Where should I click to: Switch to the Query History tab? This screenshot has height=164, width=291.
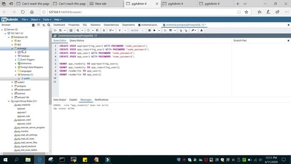77,41
